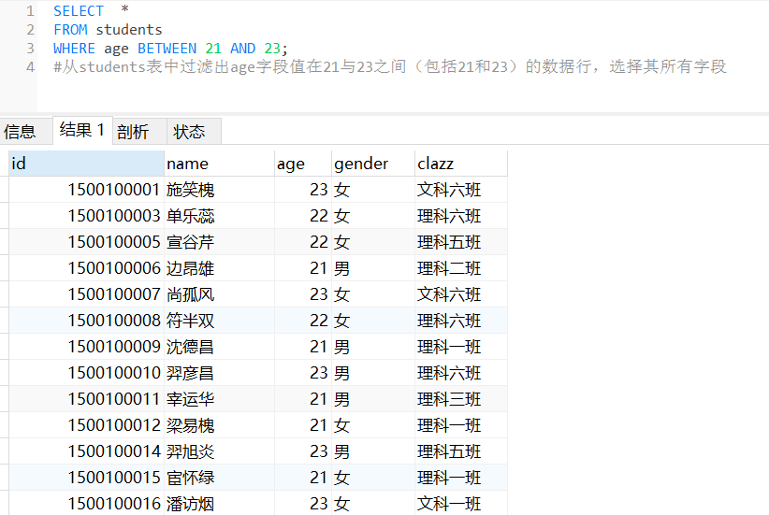Click name cell 尚孤风

[x=219, y=294]
